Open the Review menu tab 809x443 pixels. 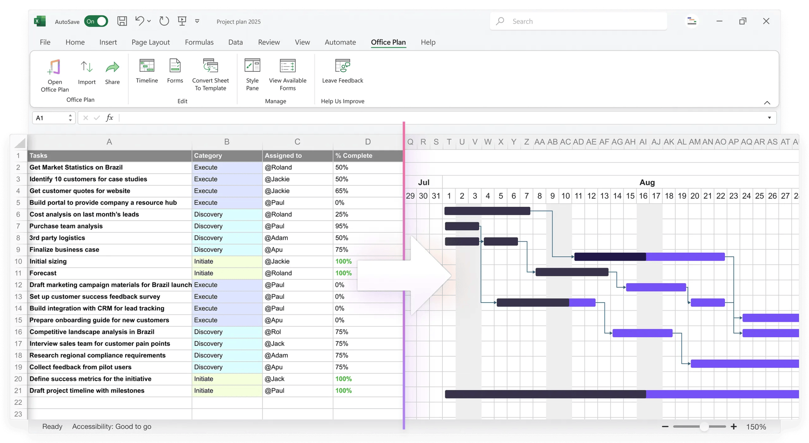[x=268, y=42]
